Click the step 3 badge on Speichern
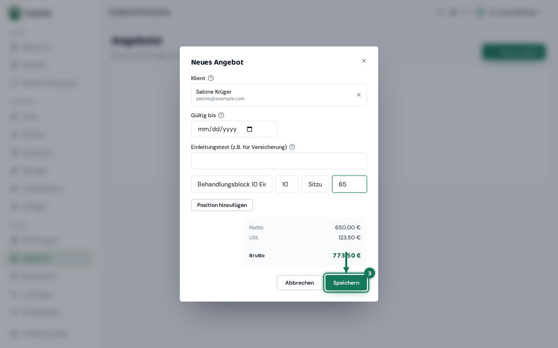Screen dimensions: 558x348 point(370,273)
